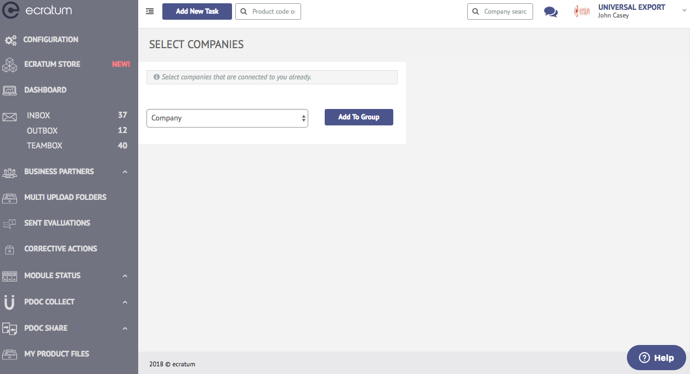Expand the Module Status section
Image resolution: width=690 pixels, height=374 pixels.
[125, 276]
